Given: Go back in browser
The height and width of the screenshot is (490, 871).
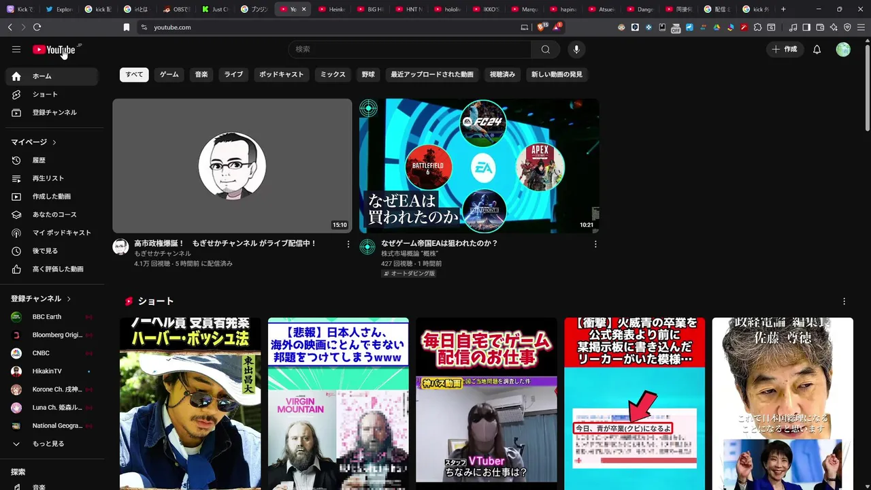Looking at the screenshot, I should 10,27.
